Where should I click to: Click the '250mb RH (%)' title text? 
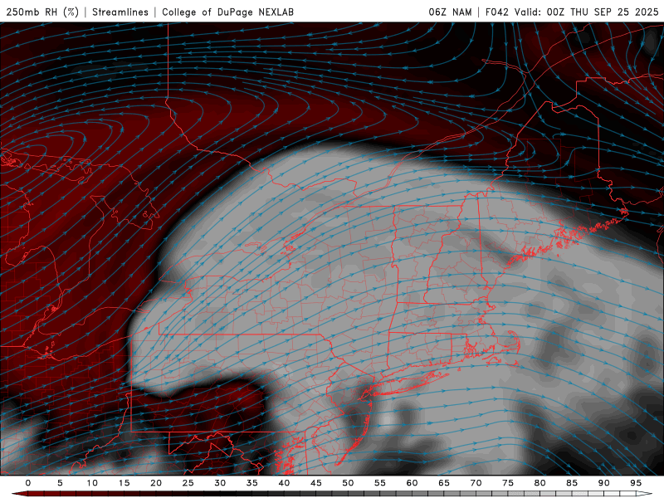click(x=43, y=12)
